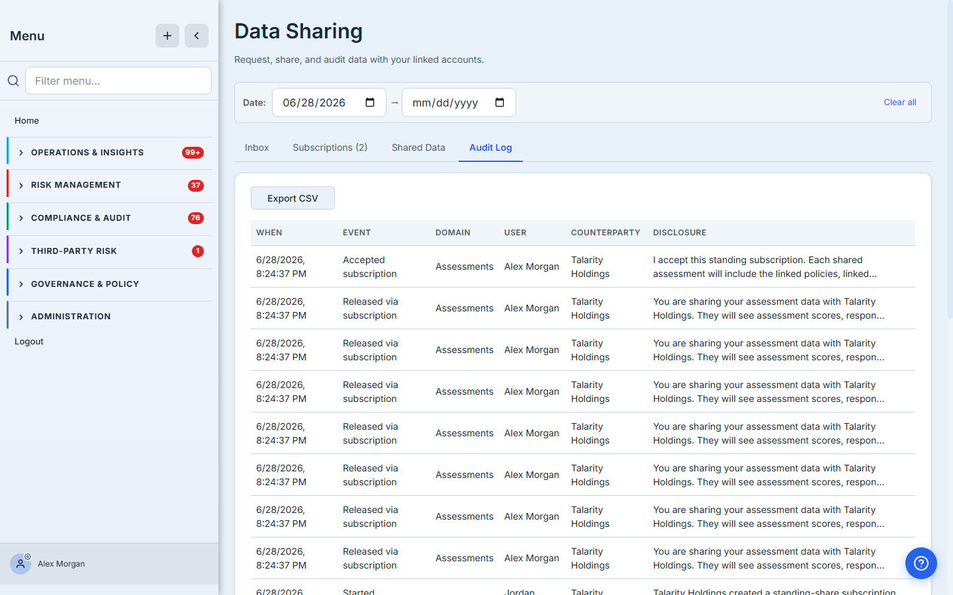Screen dimensions: 953x595
Task: Focus the Filter menu input field
Action: [x=118, y=81]
